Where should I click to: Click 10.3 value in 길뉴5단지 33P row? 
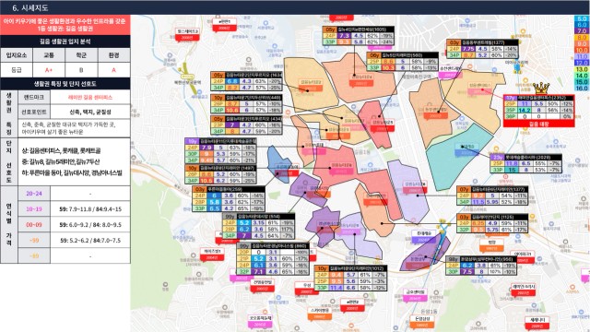click(388, 67)
